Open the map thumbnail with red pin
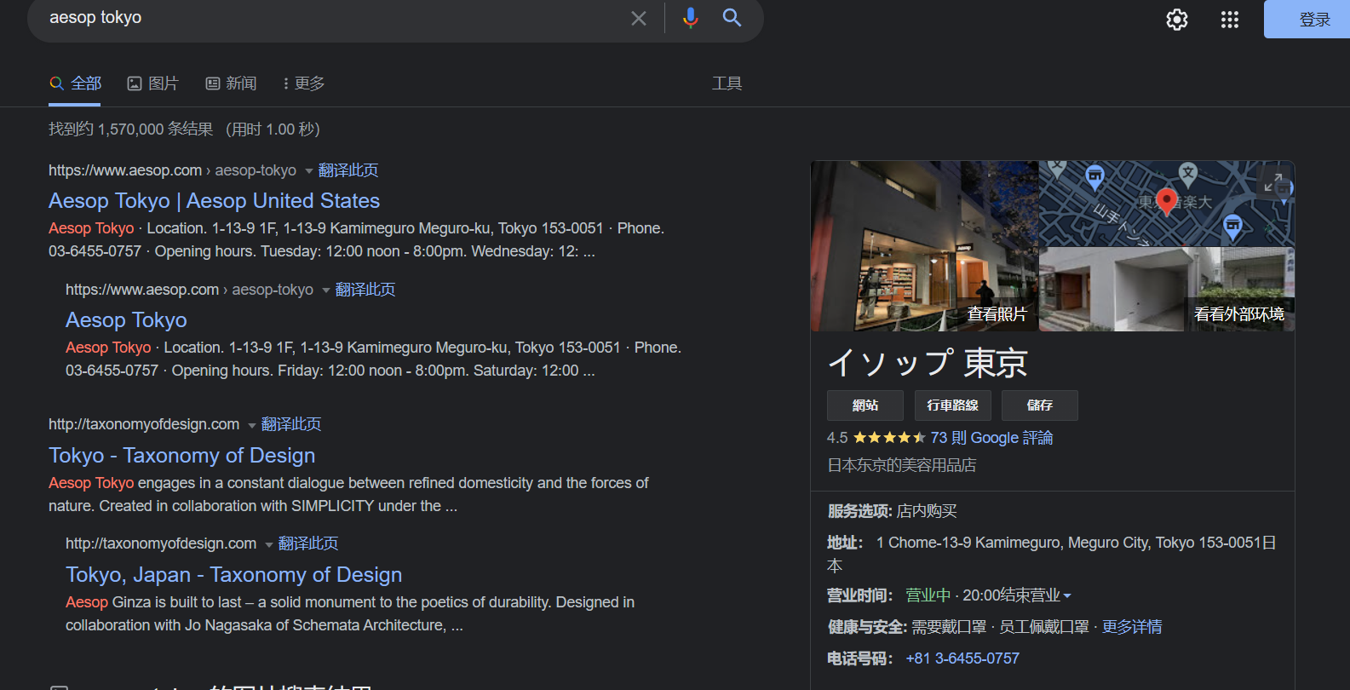 click(x=1167, y=204)
